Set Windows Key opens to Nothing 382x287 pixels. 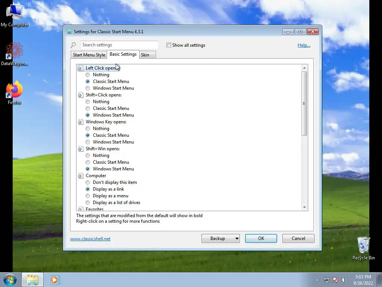pos(88,129)
